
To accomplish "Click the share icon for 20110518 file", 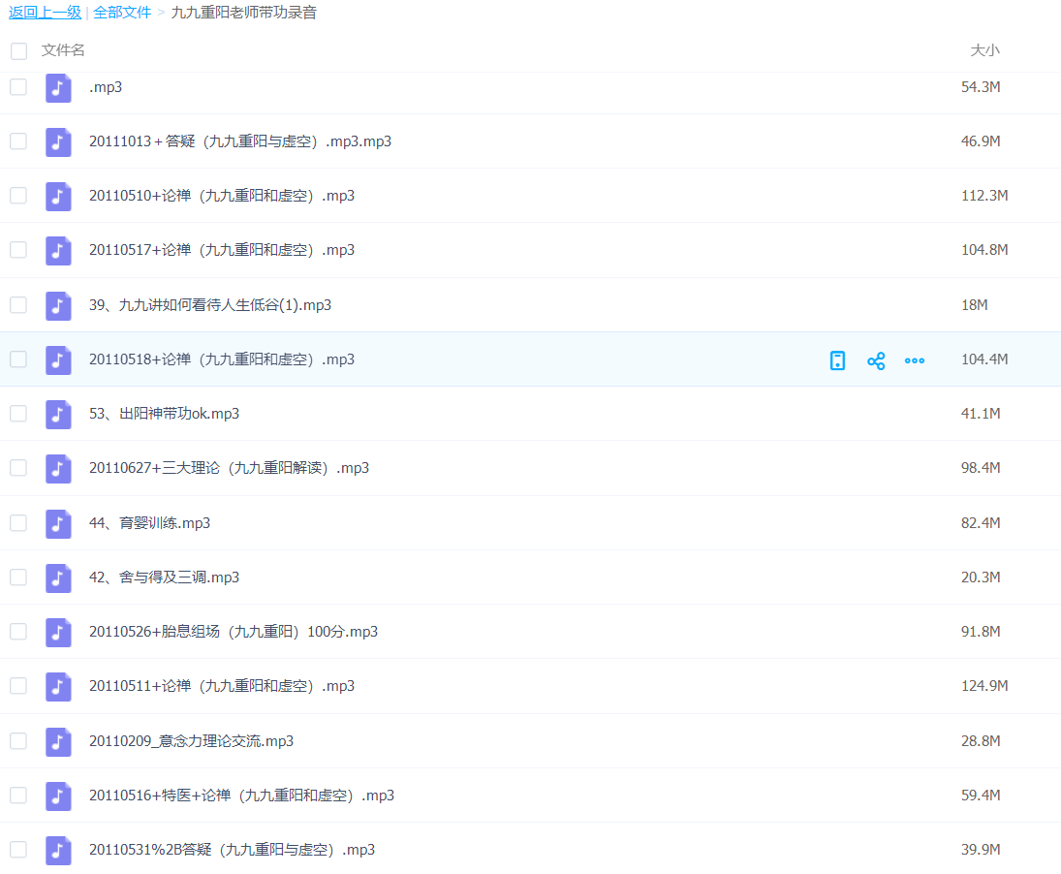I will tap(876, 360).
